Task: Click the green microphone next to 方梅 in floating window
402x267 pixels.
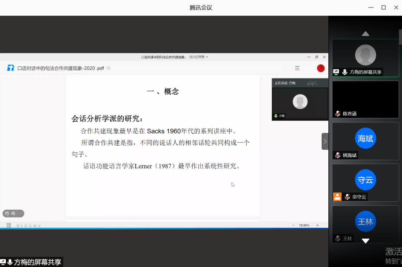Action: 276,116
